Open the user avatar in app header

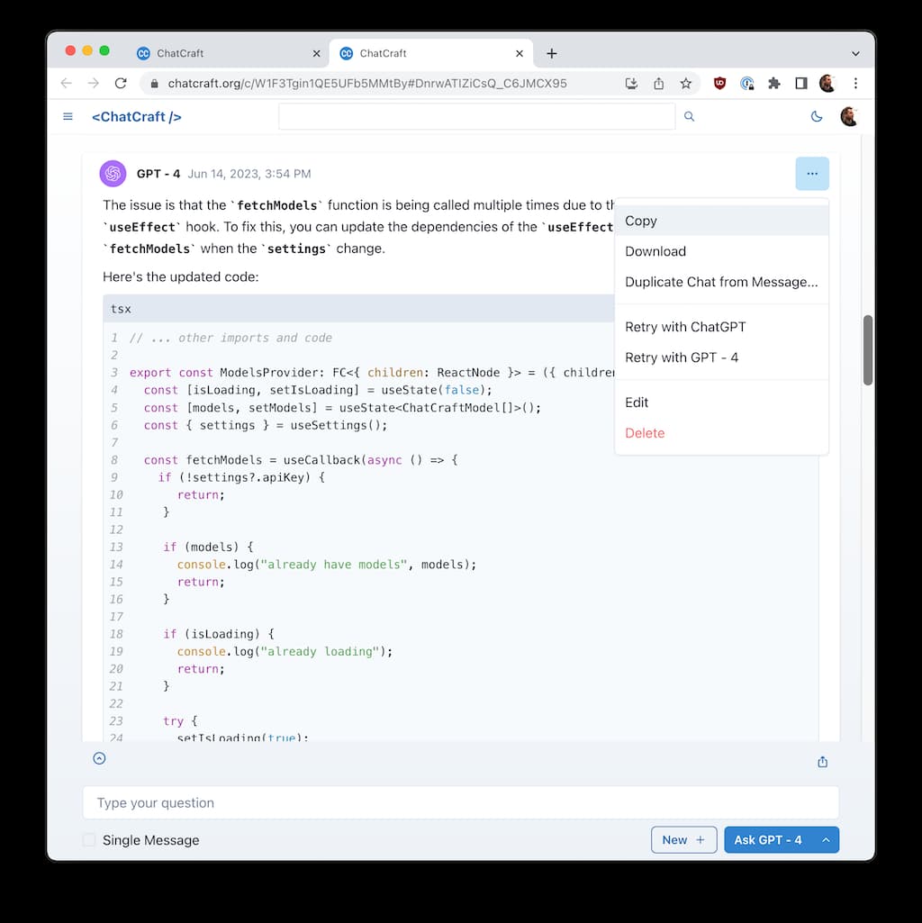click(848, 116)
